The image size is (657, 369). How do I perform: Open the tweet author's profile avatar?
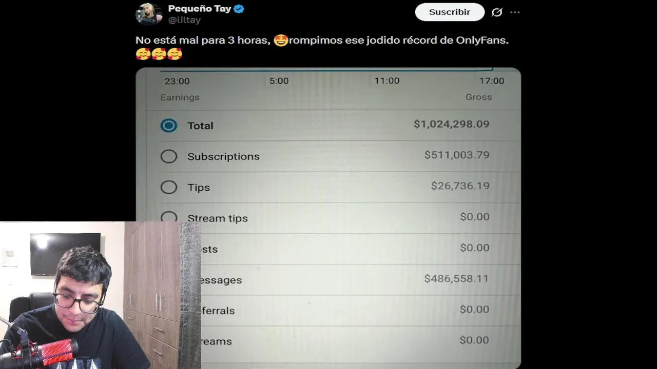tap(149, 13)
